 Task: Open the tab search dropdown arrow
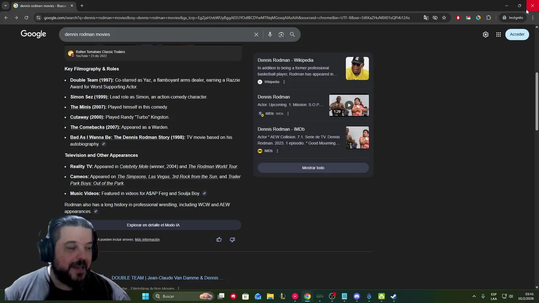tap(5, 6)
